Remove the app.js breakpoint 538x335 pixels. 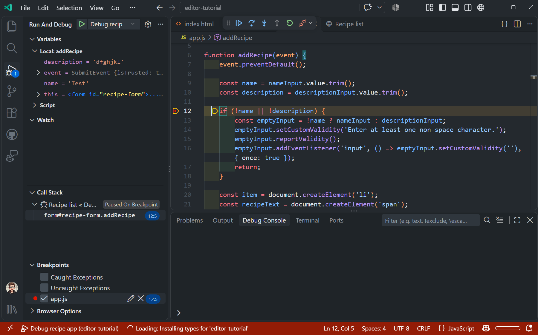point(141,299)
